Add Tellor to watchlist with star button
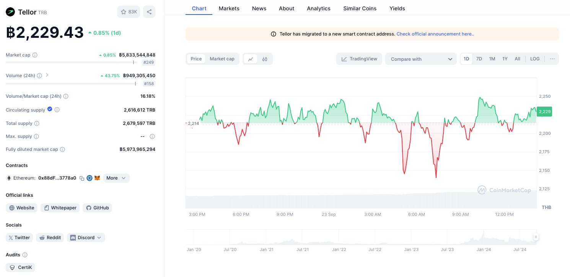The width and height of the screenshot is (570, 277). [x=129, y=12]
